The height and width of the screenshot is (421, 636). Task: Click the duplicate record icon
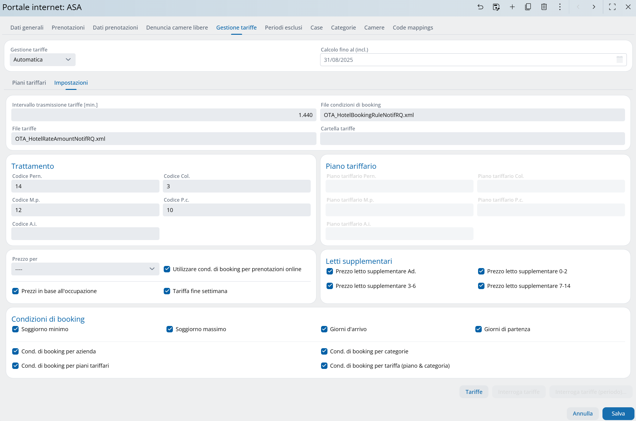pos(528,7)
